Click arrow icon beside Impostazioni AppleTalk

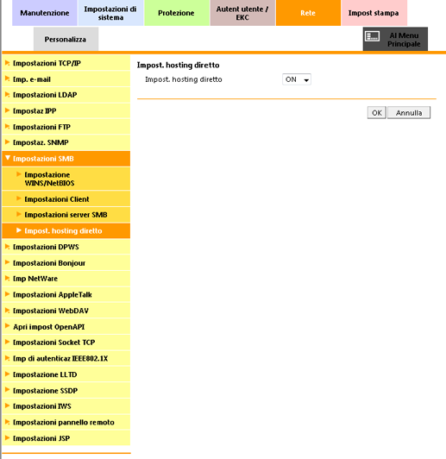8,294
